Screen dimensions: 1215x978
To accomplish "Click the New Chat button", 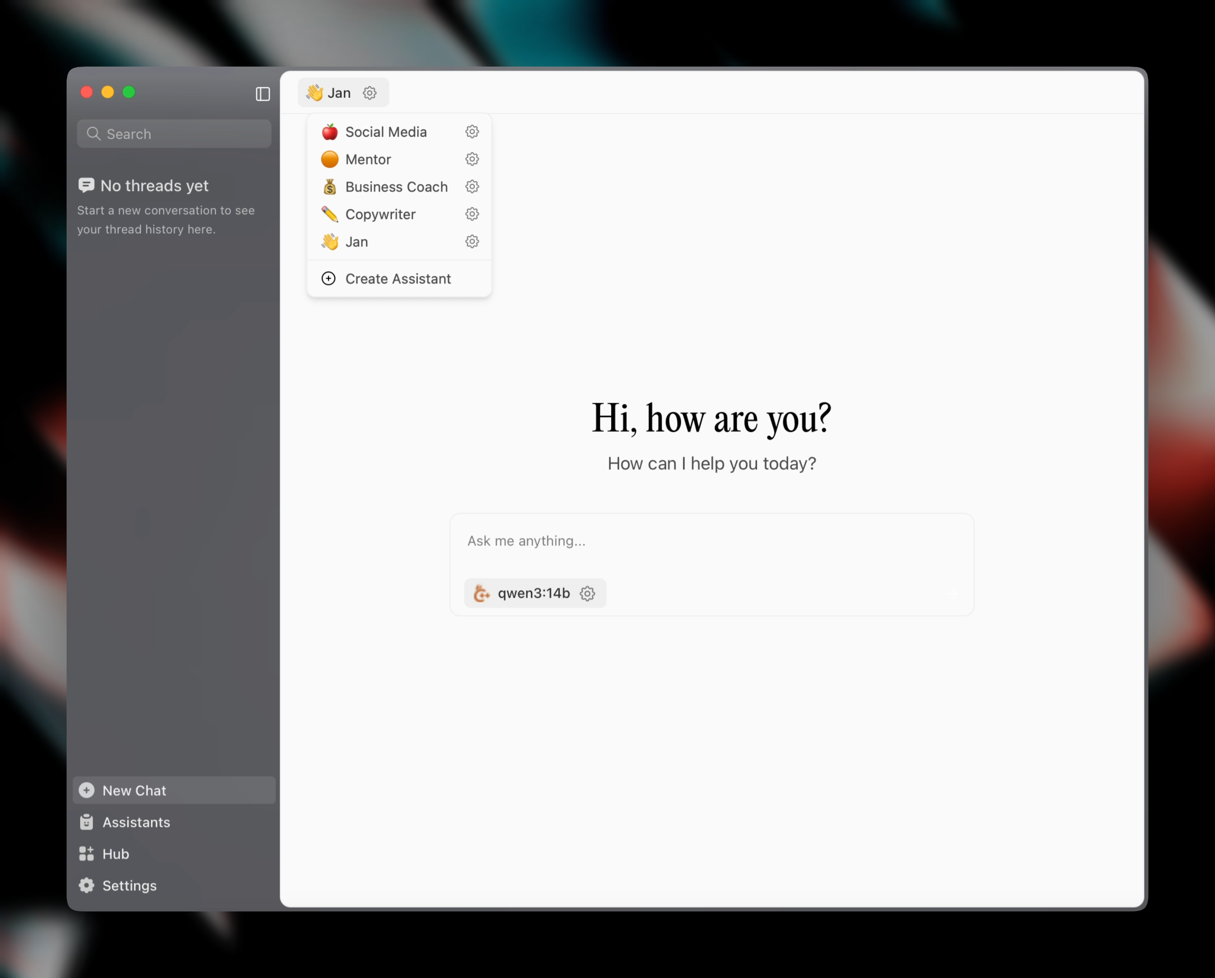I will (x=134, y=791).
